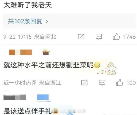The height and width of the screenshot is (115, 137).
Task: Expand replies using chevron after 共102条回复
Action: coord(47,21)
